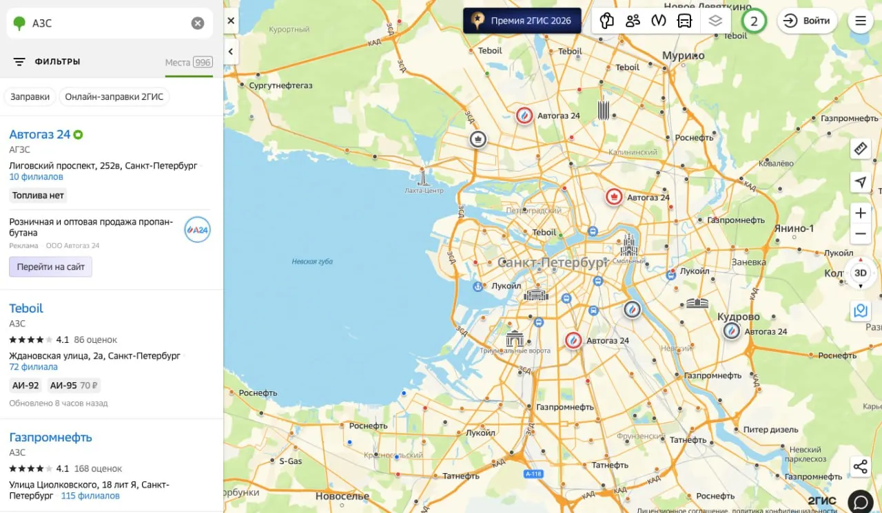Click the green circle with number 2

click(754, 21)
